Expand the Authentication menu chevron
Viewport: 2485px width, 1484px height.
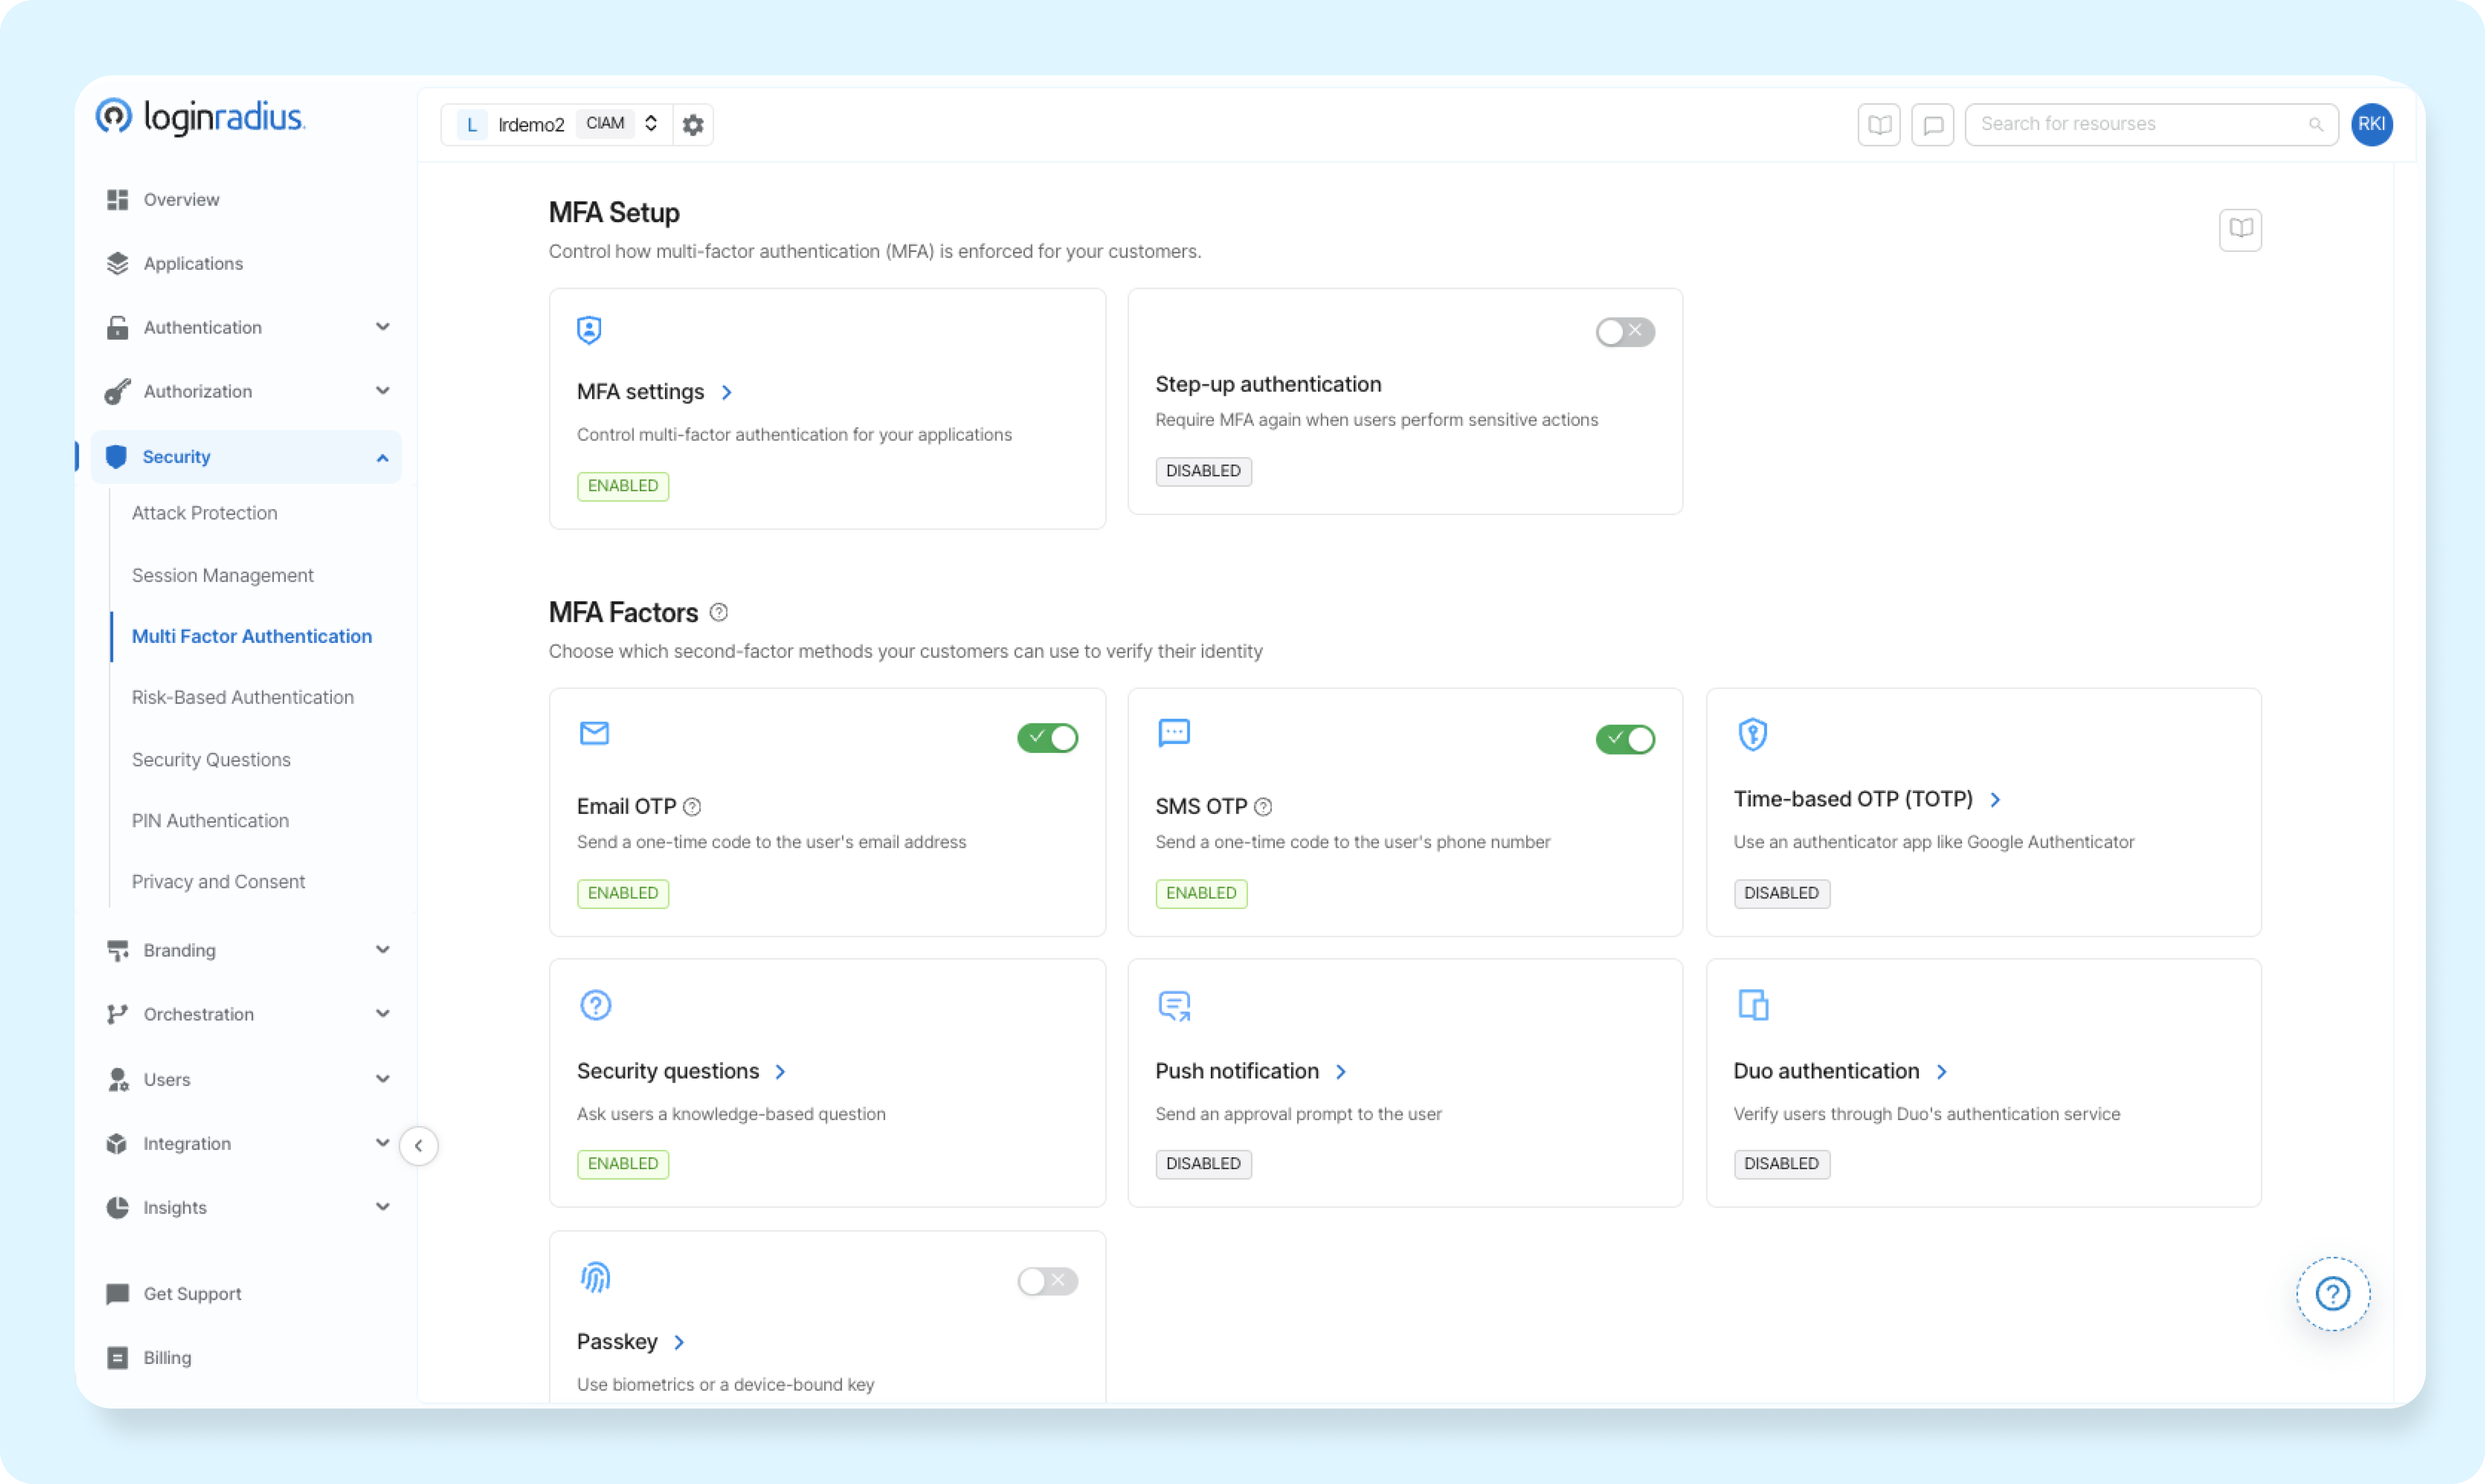pos(382,327)
